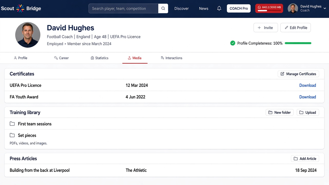
Task: Open the Discover page
Action: pyautogui.click(x=181, y=8)
